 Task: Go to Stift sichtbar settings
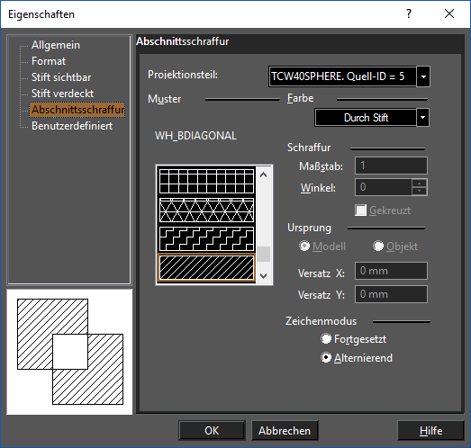click(61, 77)
